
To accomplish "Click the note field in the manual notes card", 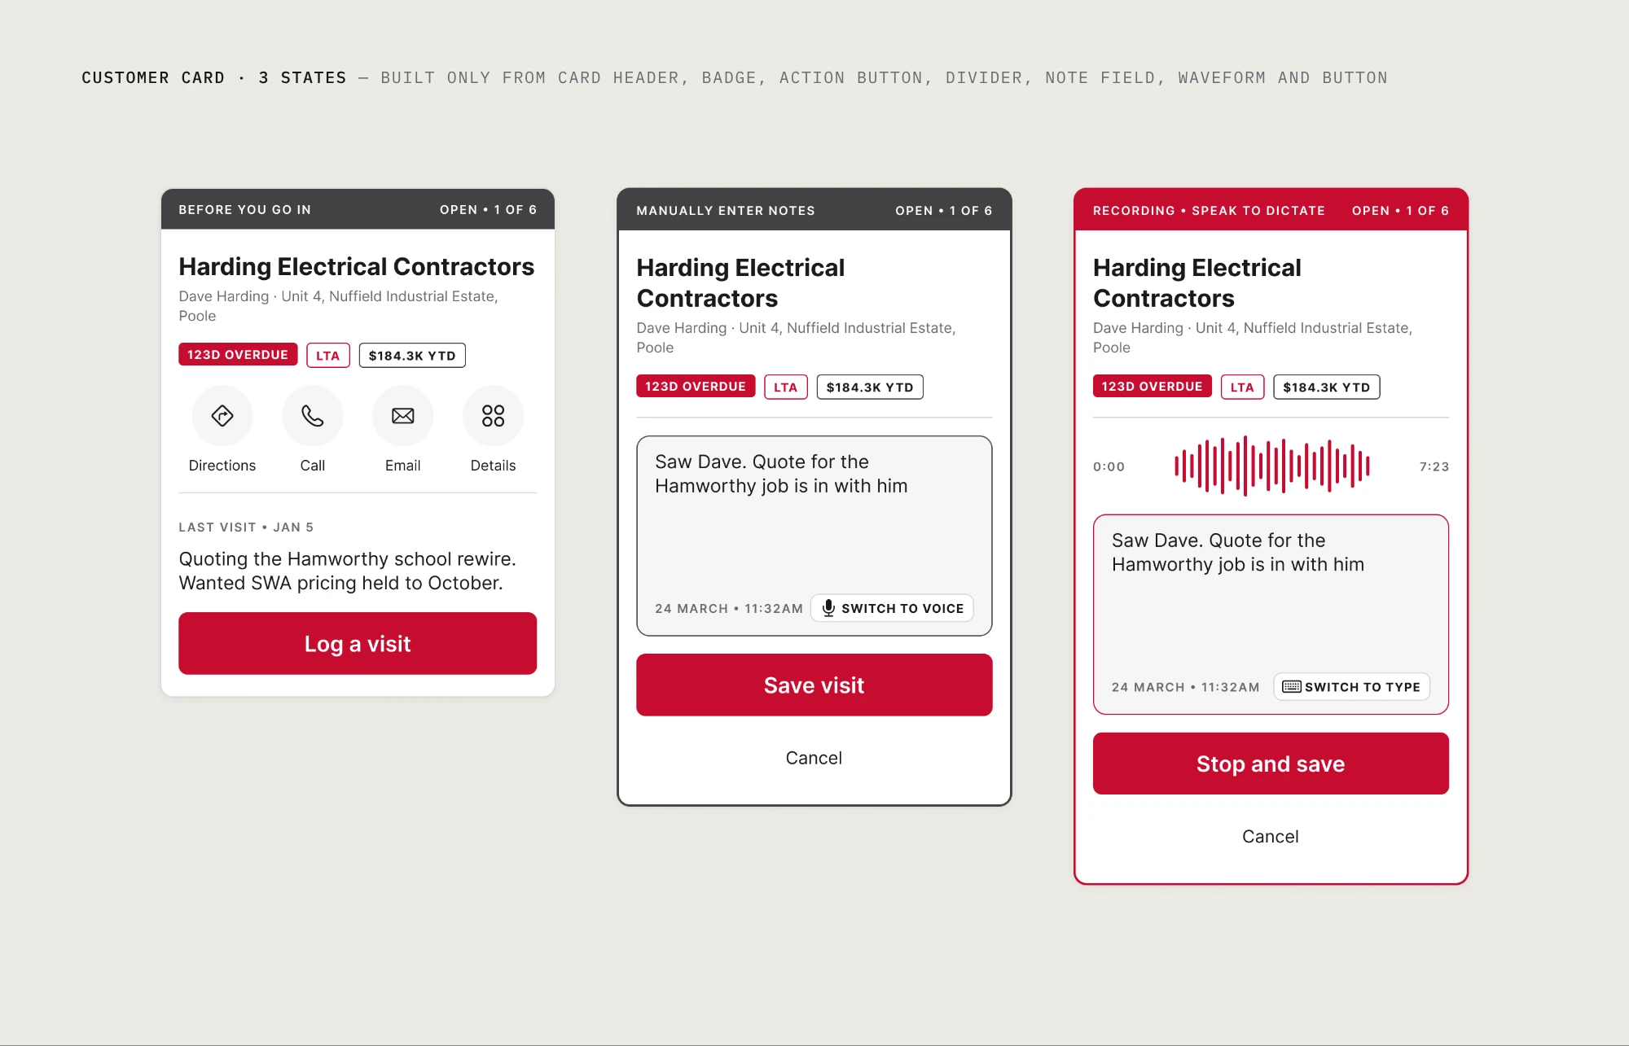I will tap(814, 536).
